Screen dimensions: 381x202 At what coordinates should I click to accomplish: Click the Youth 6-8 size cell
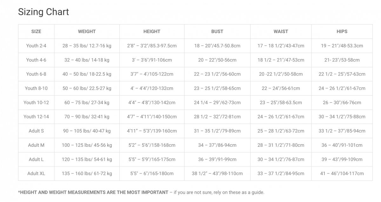pos(36,74)
